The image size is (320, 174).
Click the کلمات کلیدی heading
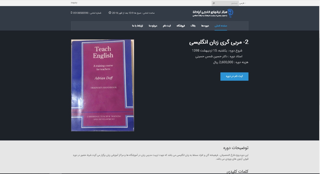click(237, 171)
